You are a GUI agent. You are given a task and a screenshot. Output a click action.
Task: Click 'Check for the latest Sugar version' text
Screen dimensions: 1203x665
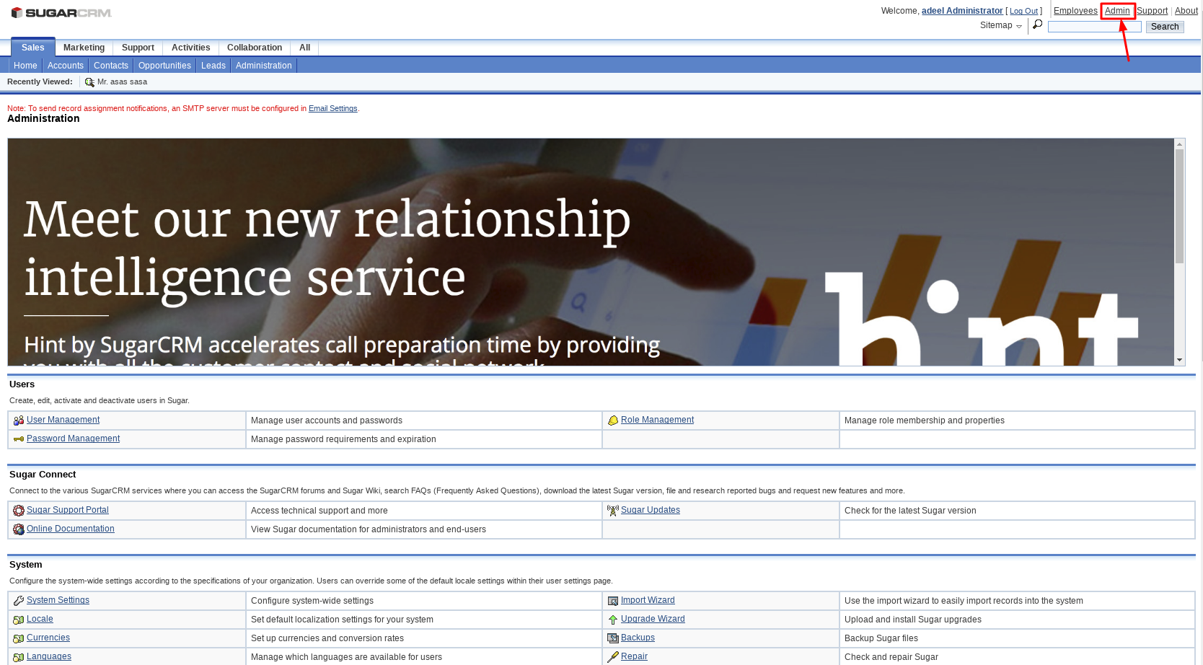click(910, 511)
